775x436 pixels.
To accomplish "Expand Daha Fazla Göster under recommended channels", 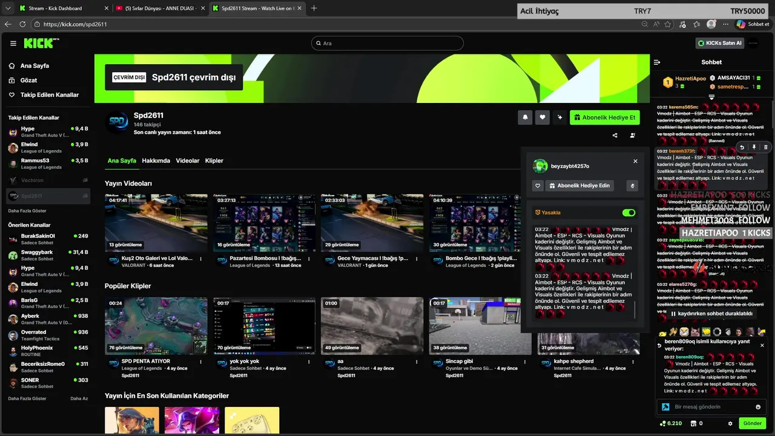I will (x=27, y=398).
